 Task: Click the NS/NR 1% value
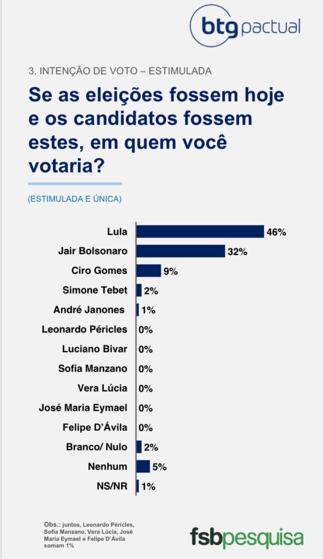148,486
